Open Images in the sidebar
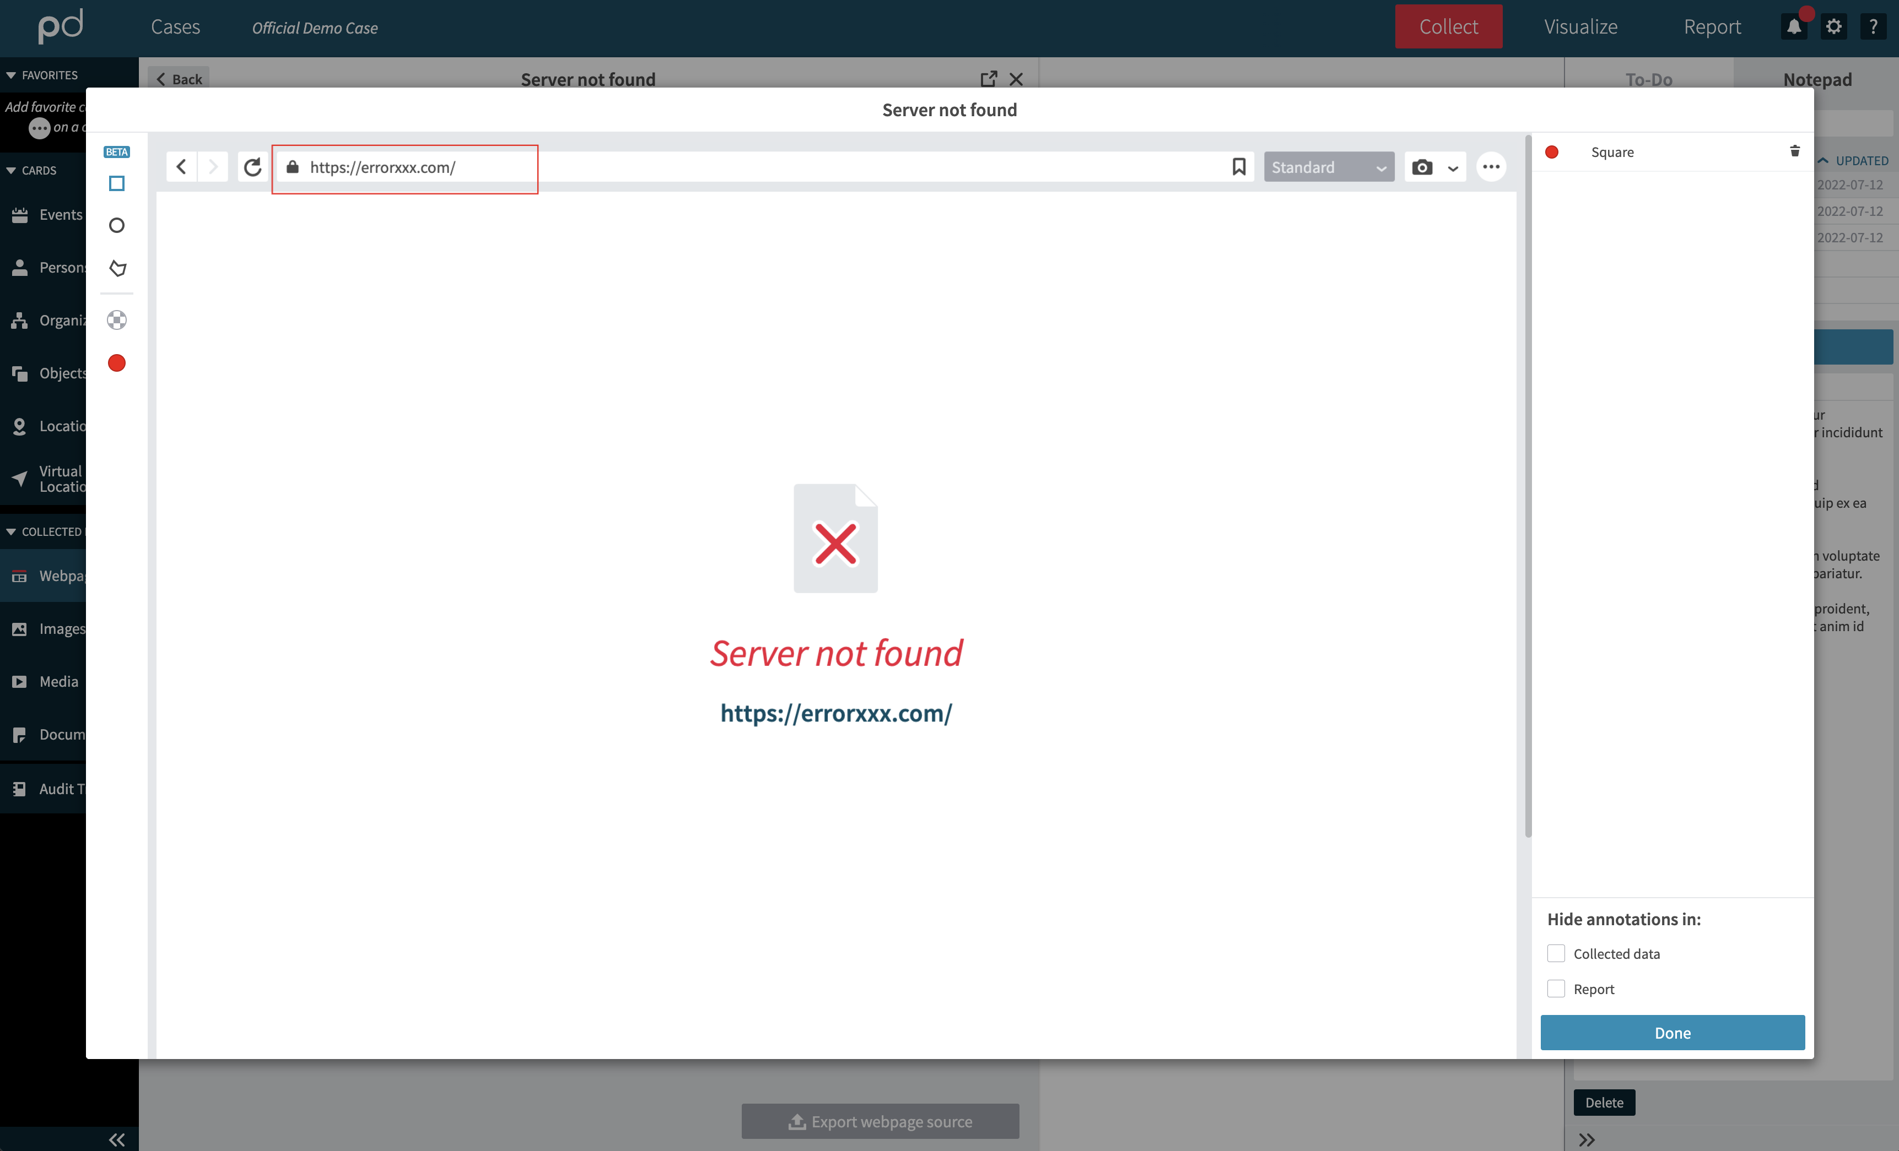1899x1151 pixels. click(43, 629)
